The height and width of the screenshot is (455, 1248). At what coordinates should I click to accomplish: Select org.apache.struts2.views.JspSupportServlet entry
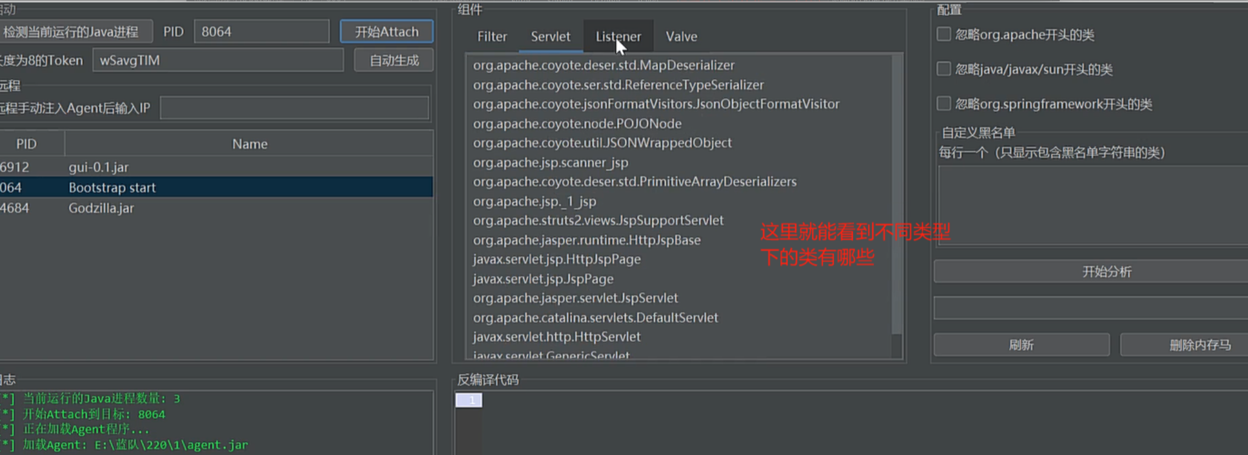point(598,220)
